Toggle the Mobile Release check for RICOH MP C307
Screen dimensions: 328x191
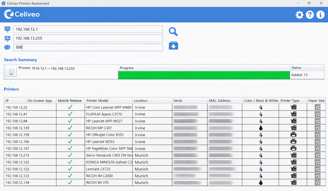(x=70, y=128)
